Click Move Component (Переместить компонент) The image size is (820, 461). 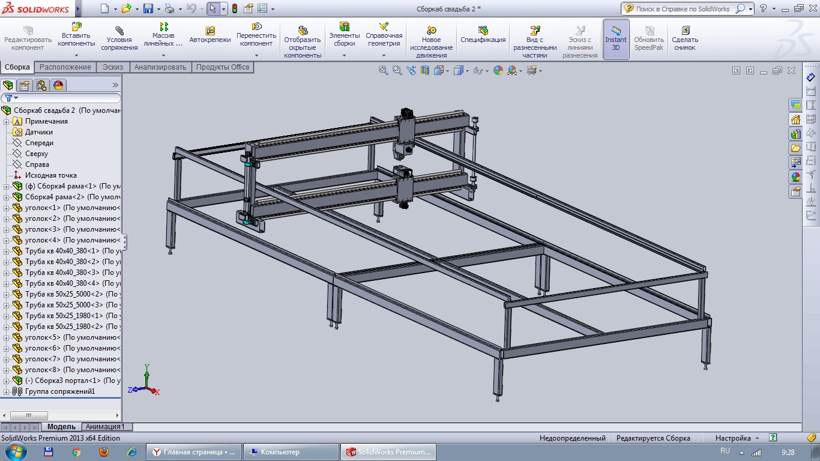(x=256, y=35)
